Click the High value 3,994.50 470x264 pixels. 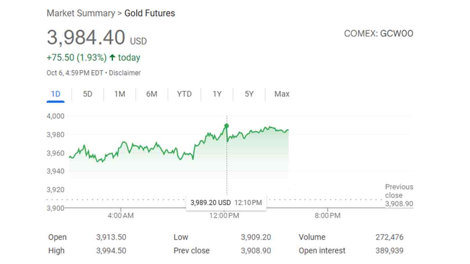point(111,251)
